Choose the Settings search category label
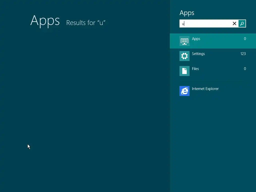The height and width of the screenshot is (192, 256). 198,54
